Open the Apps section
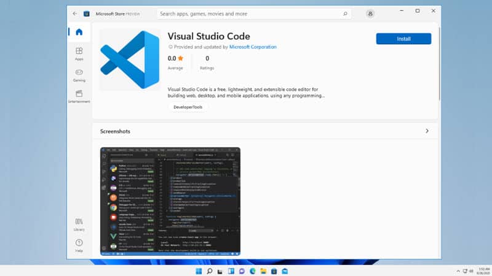This screenshot has height=276, width=492. [x=79, y=54]
